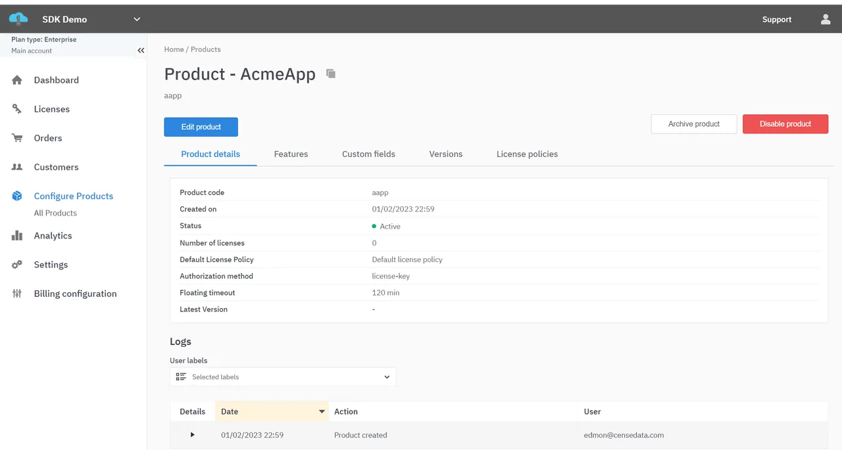The width and height of the screenshot is (842, 450).
Task: Open Customers using the people icon
Action: pos(18,167)
